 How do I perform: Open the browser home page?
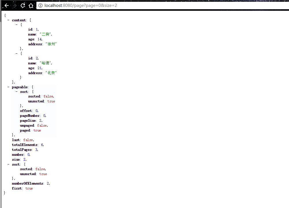(x=31, y=5)
